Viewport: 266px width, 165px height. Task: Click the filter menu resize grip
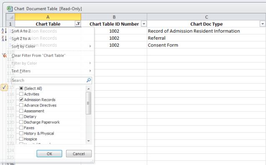click(92, 161)
